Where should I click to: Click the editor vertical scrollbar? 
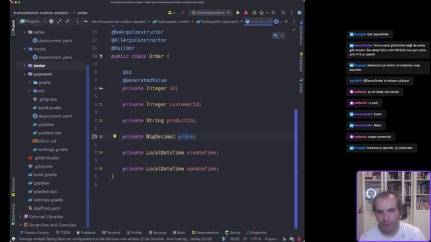(296, 169)
